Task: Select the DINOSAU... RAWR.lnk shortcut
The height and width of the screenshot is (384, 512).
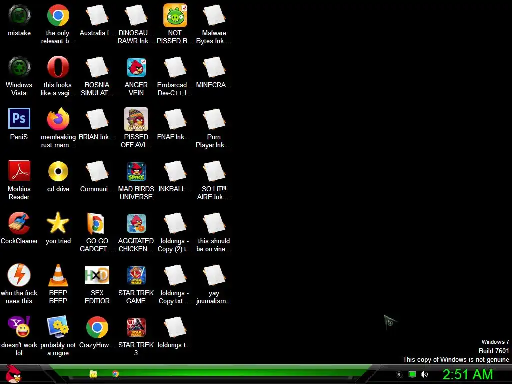Action: pyautogui.click(x=136, y=15)
